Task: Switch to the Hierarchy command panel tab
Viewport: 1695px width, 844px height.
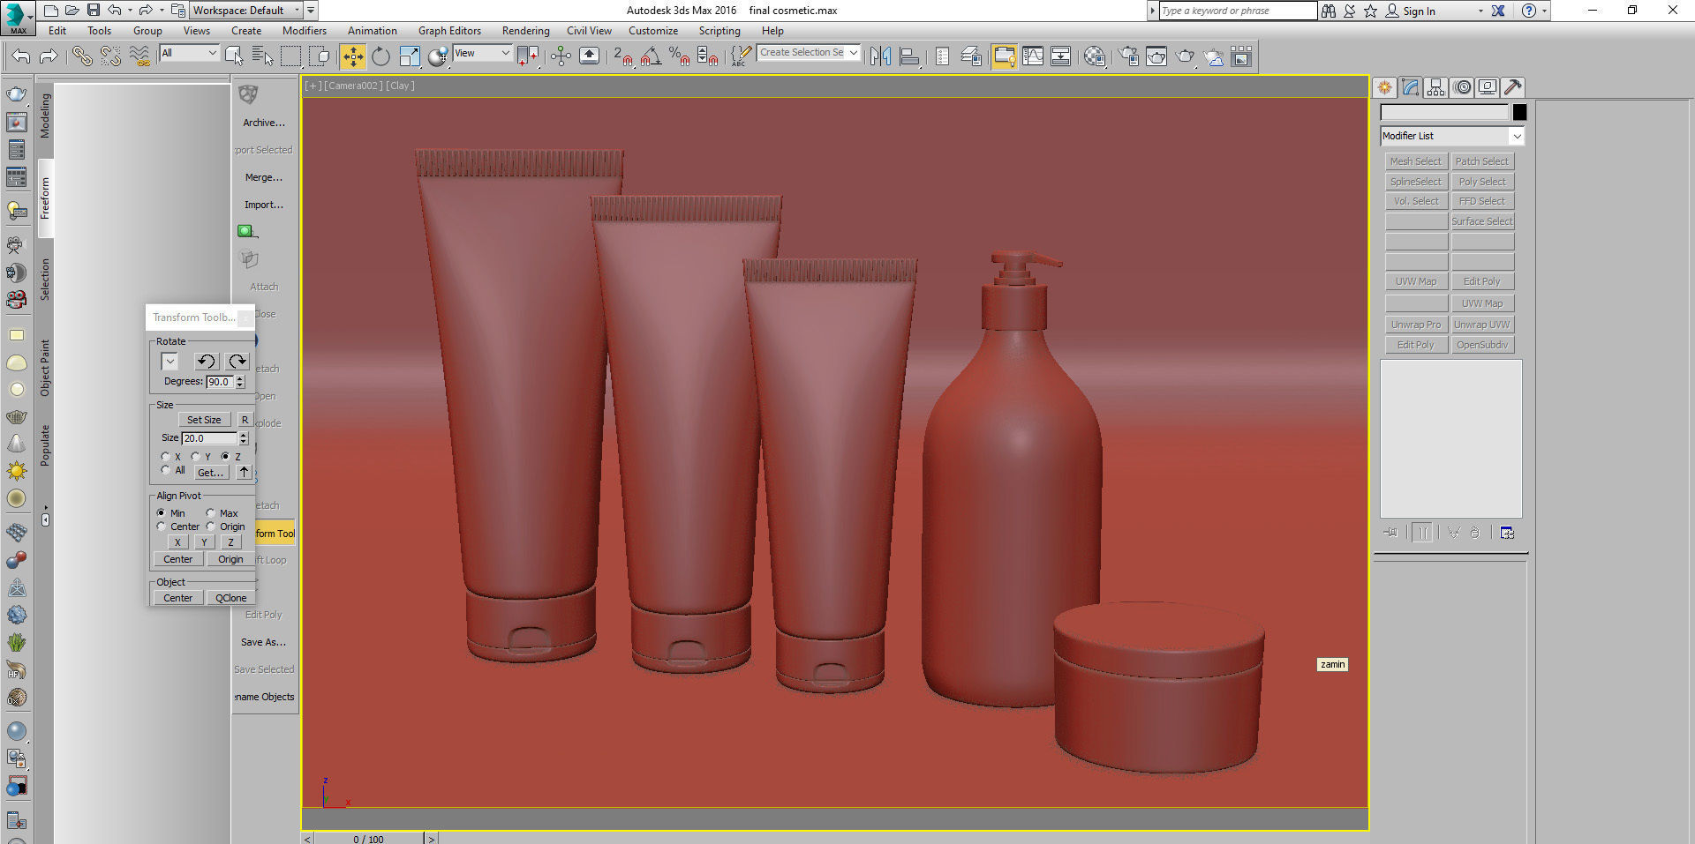Action: click(x=1435, y=87)
